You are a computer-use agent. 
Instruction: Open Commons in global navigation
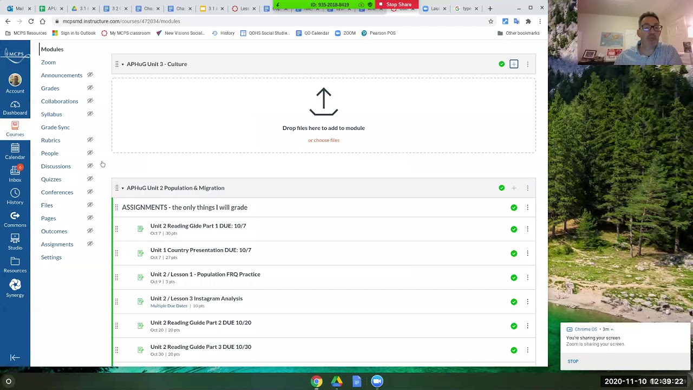tap(15, 219)
